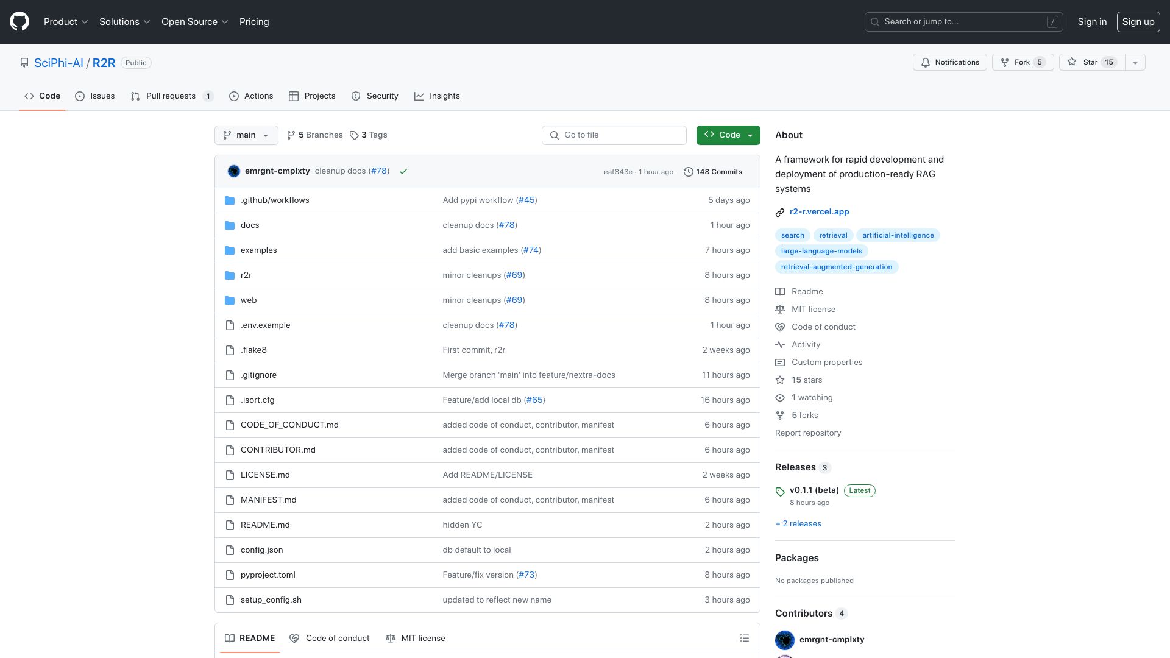Click the Notifications bell button

(949, 62)
